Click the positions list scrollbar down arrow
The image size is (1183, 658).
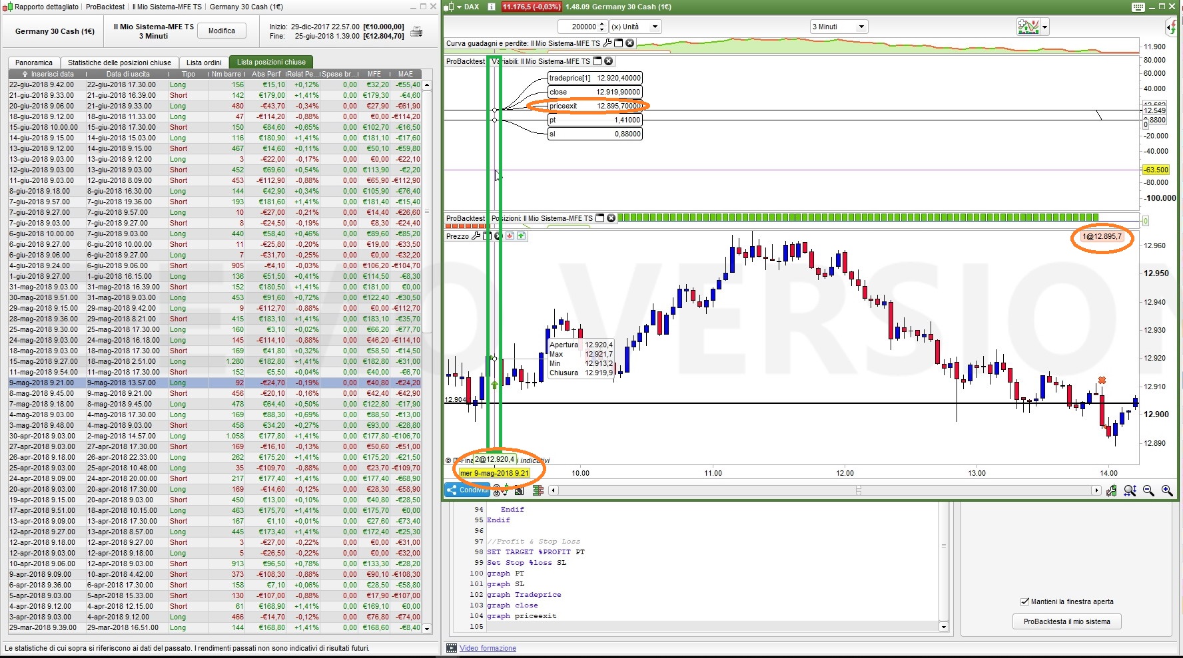coord(427,628)
